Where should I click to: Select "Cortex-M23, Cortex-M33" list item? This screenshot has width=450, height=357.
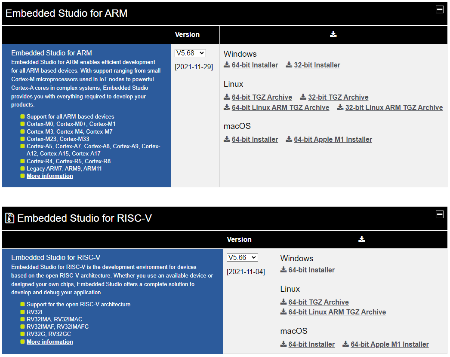pos(58,139)
